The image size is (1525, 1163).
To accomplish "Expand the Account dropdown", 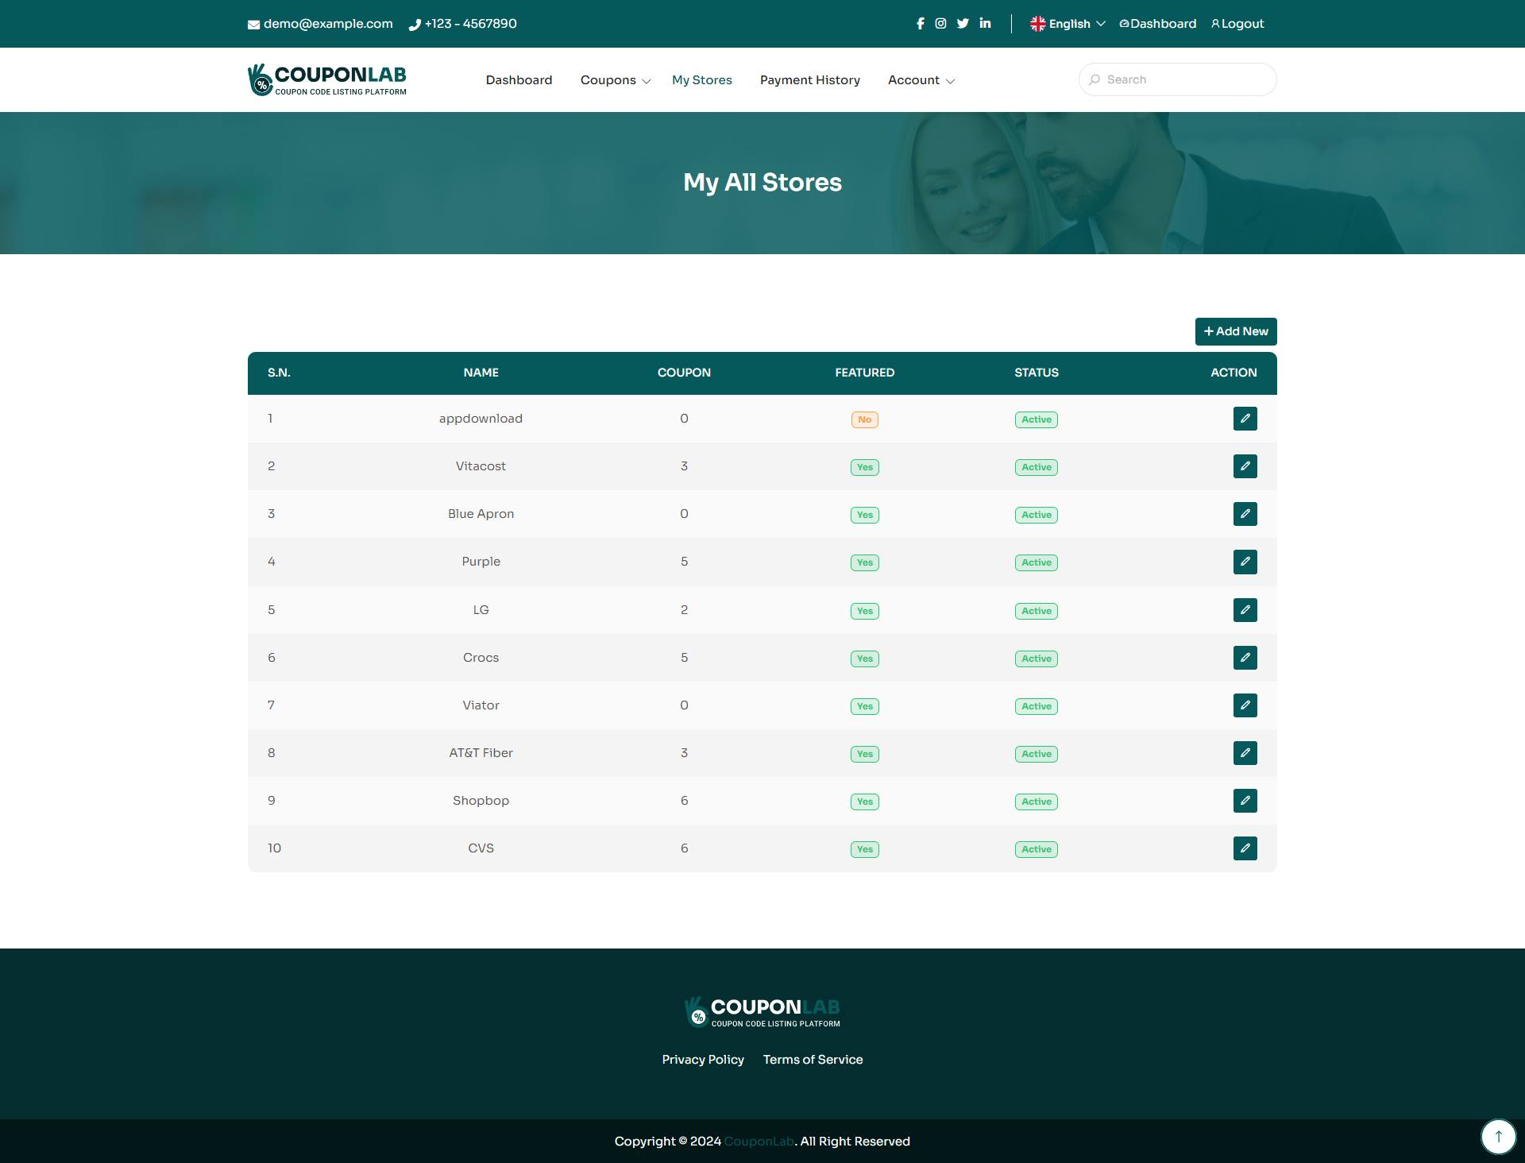I will tap(915, 79).
